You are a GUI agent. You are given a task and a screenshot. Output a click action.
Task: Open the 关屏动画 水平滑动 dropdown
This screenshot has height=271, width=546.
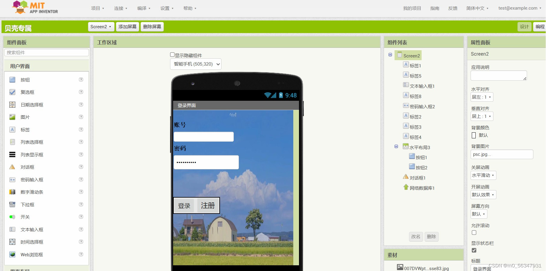tap(483, 175)
